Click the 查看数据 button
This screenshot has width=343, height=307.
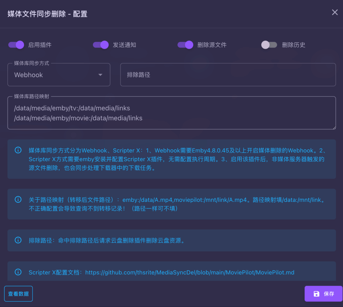click(18, 294)
